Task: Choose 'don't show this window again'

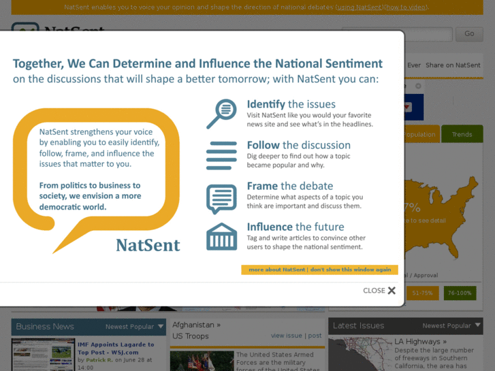Action: [x=351, y=270]
